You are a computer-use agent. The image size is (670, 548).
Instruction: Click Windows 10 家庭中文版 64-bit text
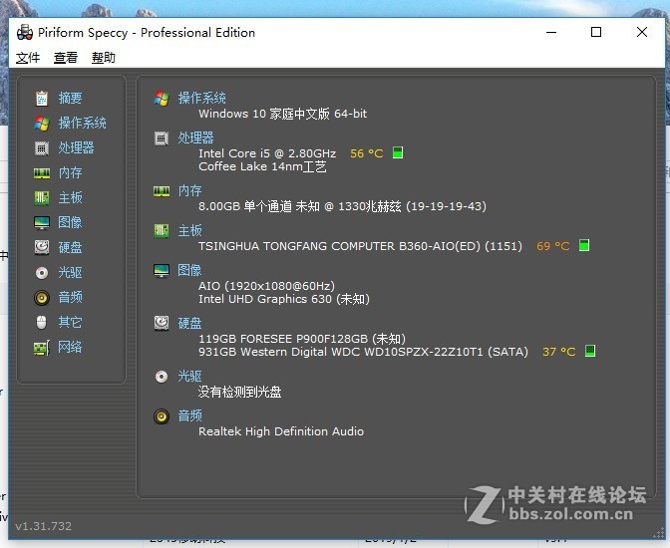282,114
